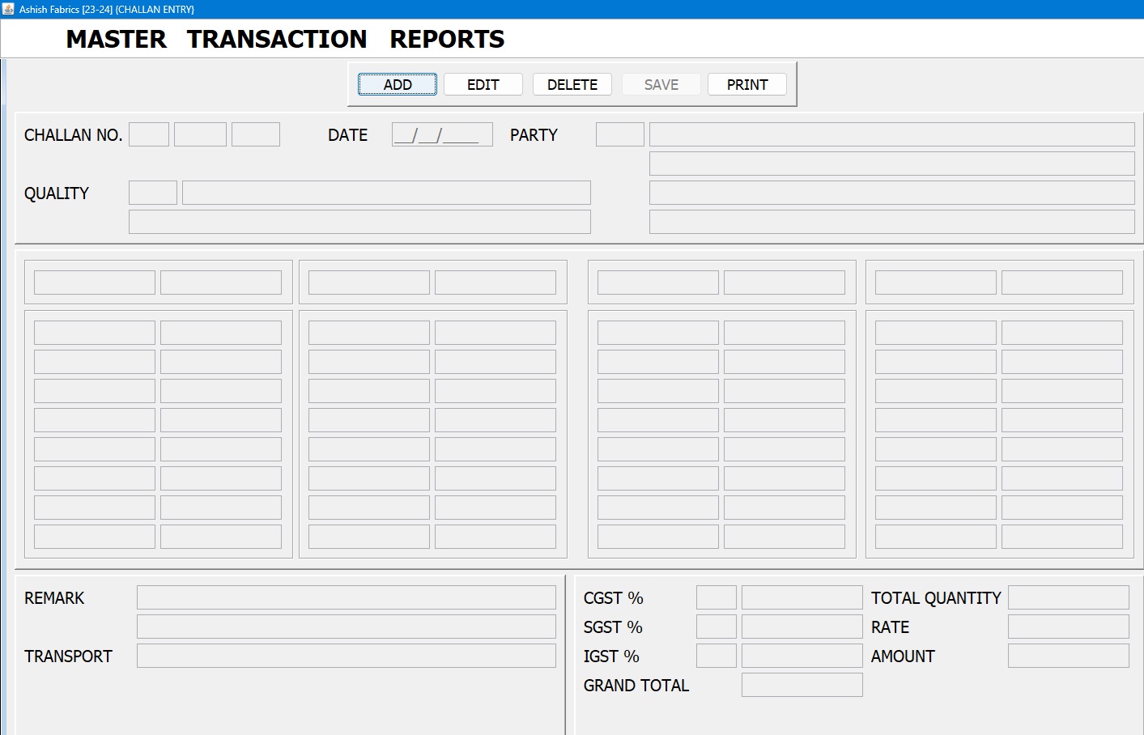This screenshot has width=1144, height=735.
Task: Click the DATE input field
Action: point(442,134)
